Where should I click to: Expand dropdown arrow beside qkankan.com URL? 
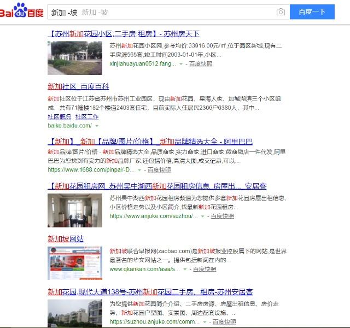185,270
